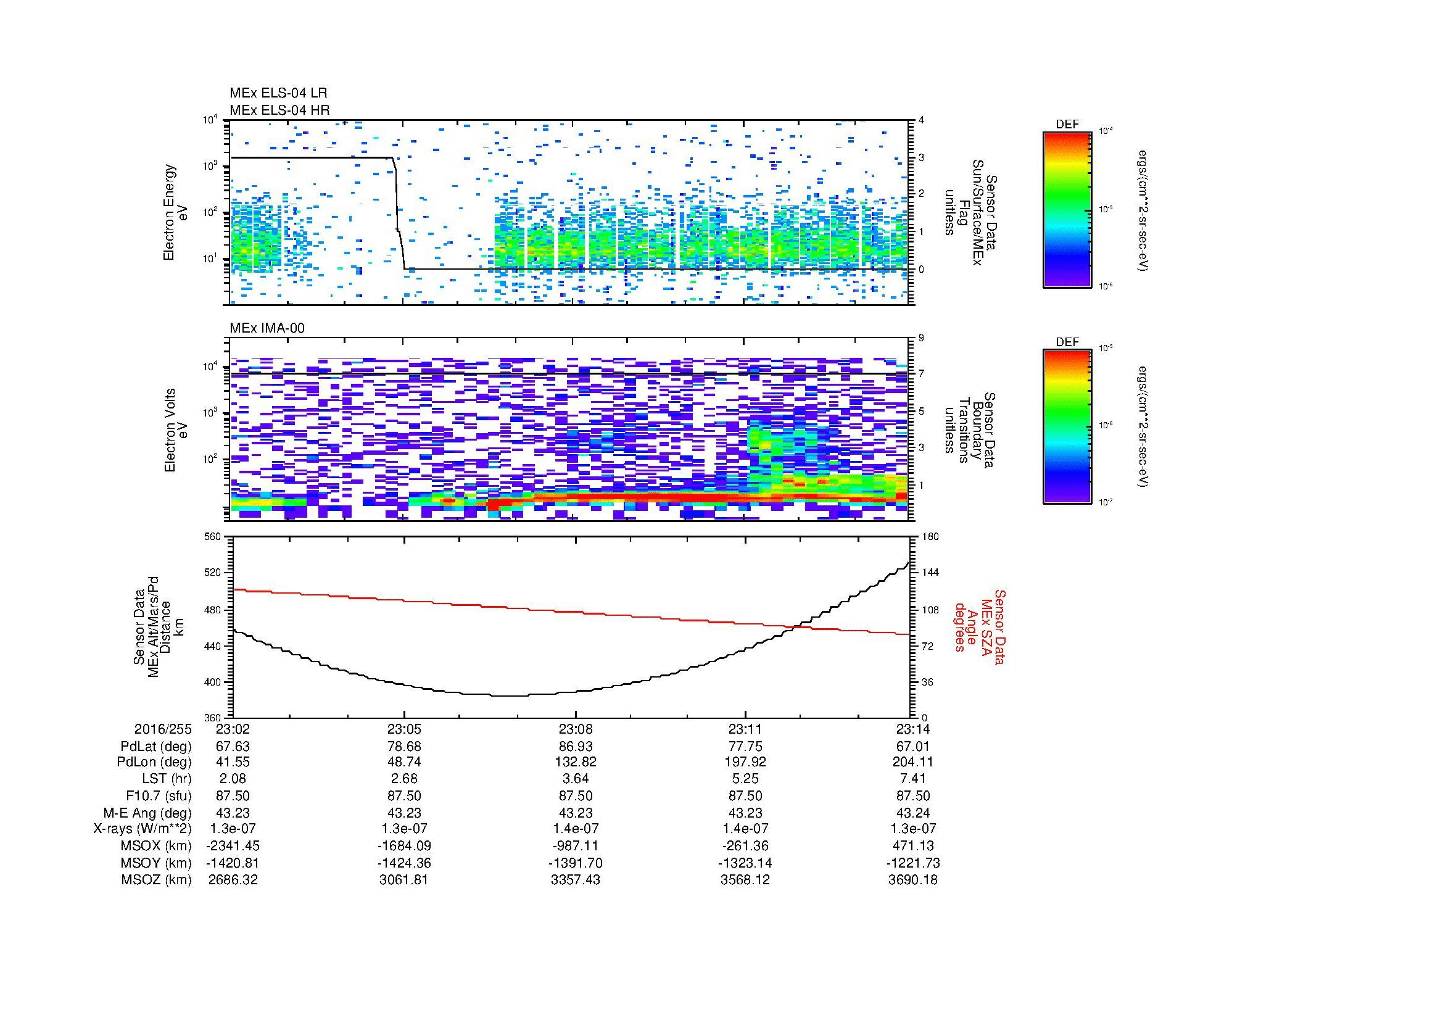Click the PdLat value 86.93
Image resolution: width=1443 pixels, height=1020 pixels.
pos(575,747)
